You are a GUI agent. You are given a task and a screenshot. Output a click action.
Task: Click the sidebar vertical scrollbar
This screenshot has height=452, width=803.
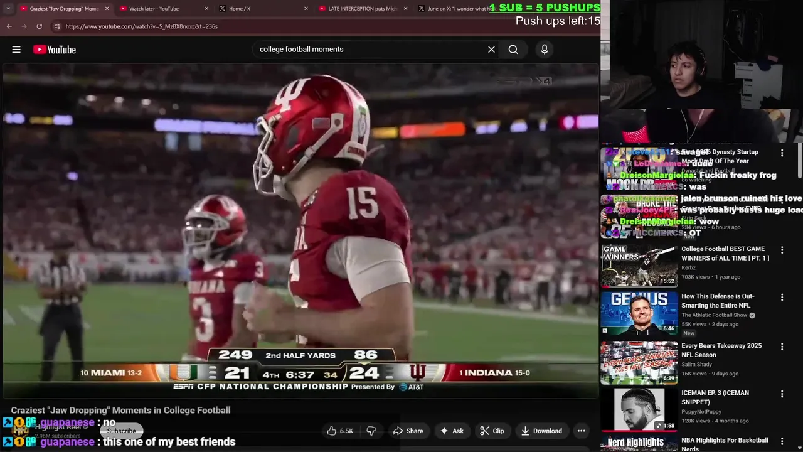pos(800,162)
